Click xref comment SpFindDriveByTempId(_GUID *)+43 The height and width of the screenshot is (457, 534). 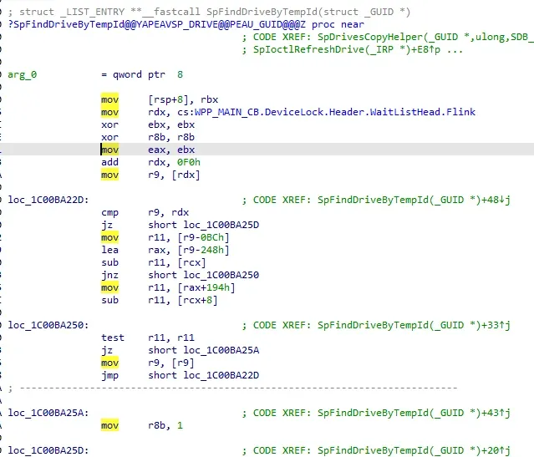[x=414, y=413]
